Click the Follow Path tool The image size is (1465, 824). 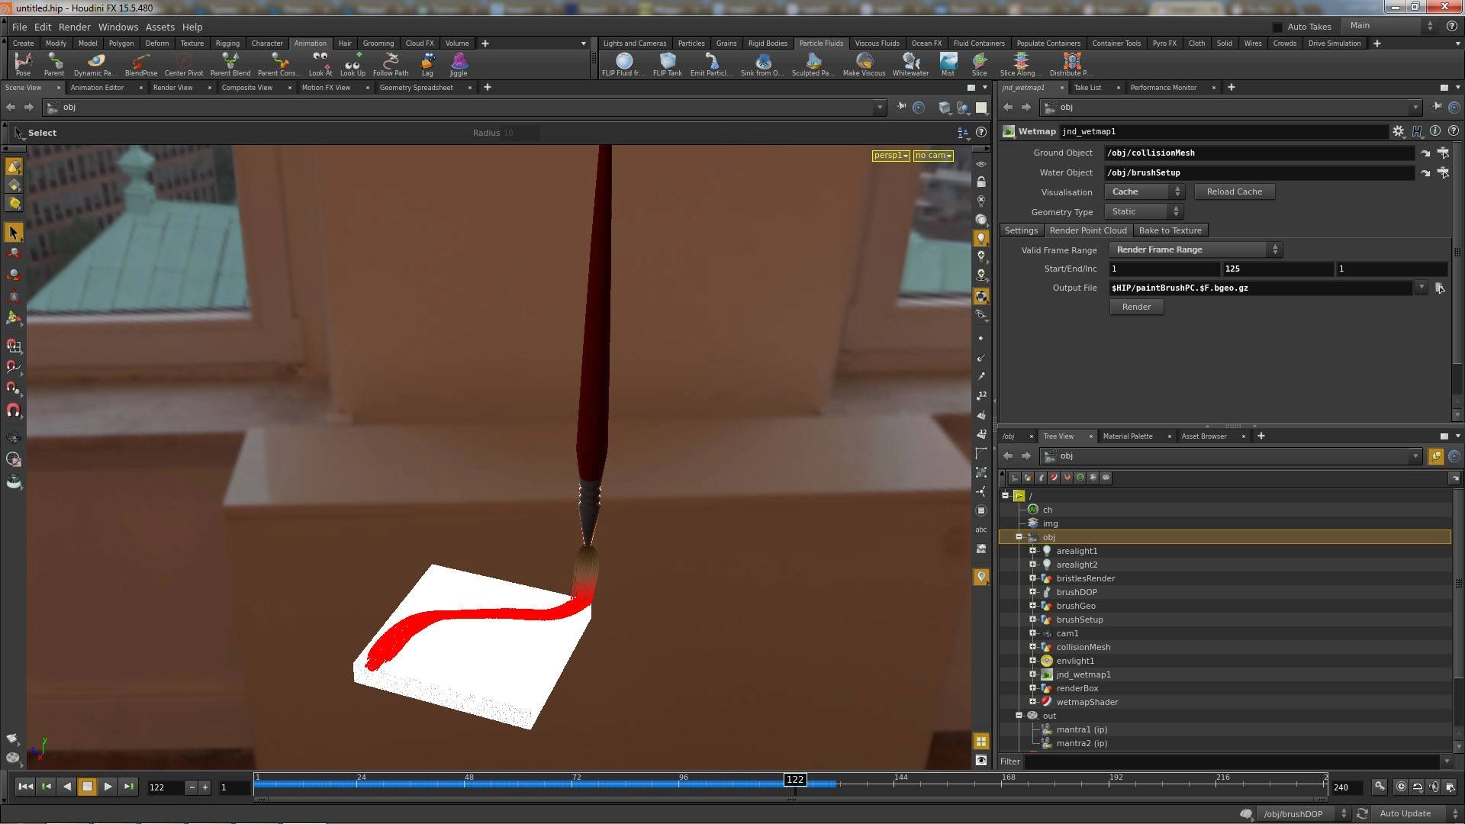click(x=391, y=64)
